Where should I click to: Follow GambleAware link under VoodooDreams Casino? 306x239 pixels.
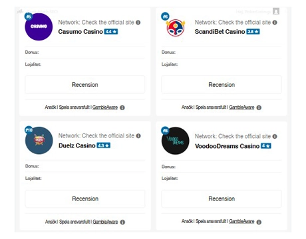coord(241,221)
